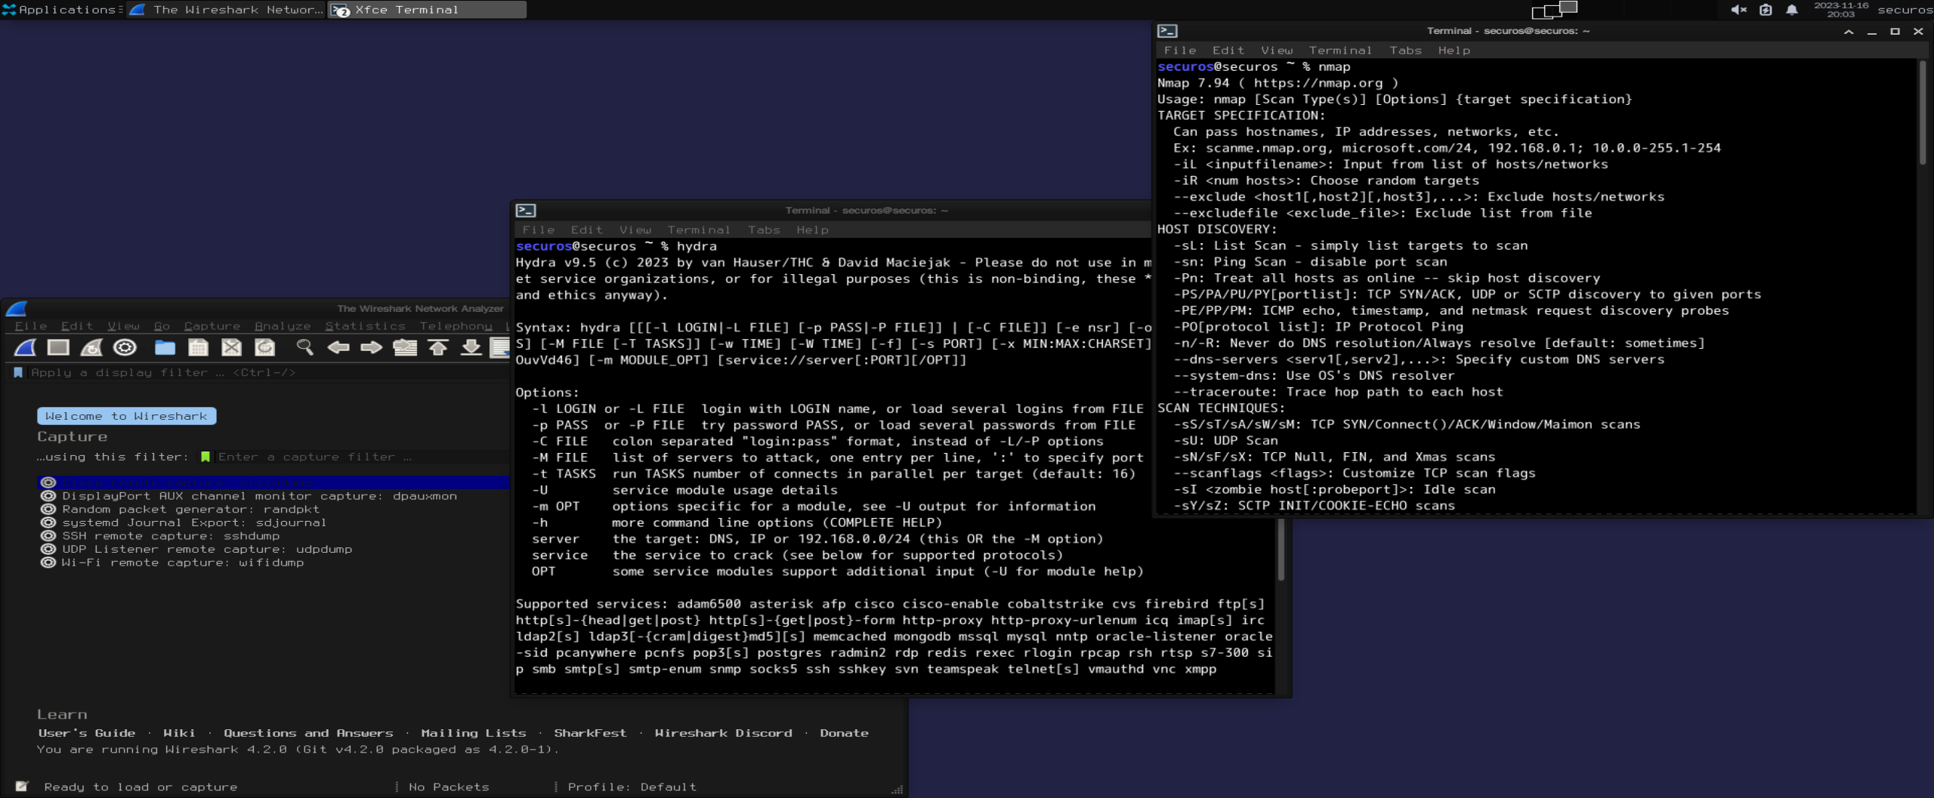Click the Donate link in Wireshark
This screenshot has width=1934, height=798.
pos(844,733)
